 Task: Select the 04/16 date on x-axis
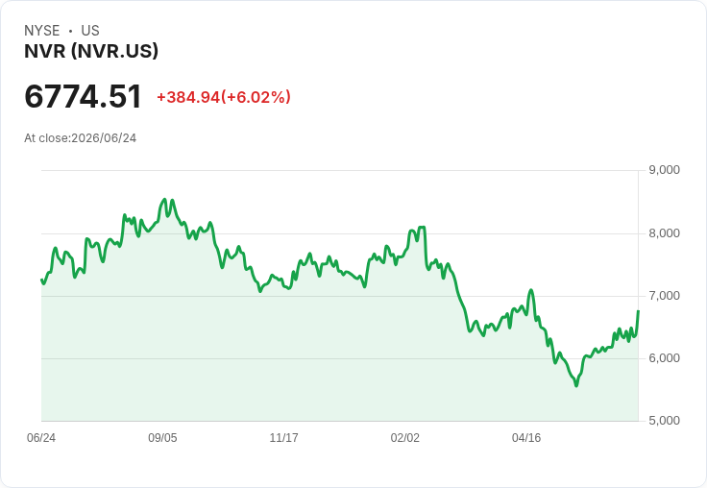coord(526,437)
